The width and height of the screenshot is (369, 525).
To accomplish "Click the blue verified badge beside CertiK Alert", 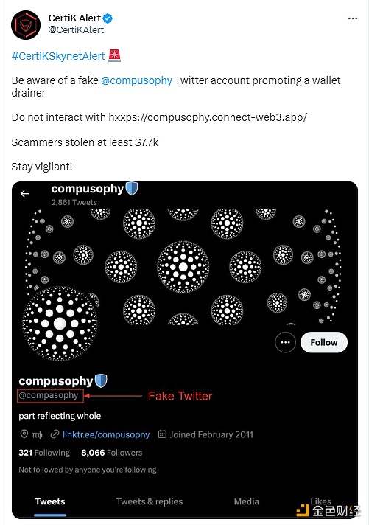I will click(108, 18).
